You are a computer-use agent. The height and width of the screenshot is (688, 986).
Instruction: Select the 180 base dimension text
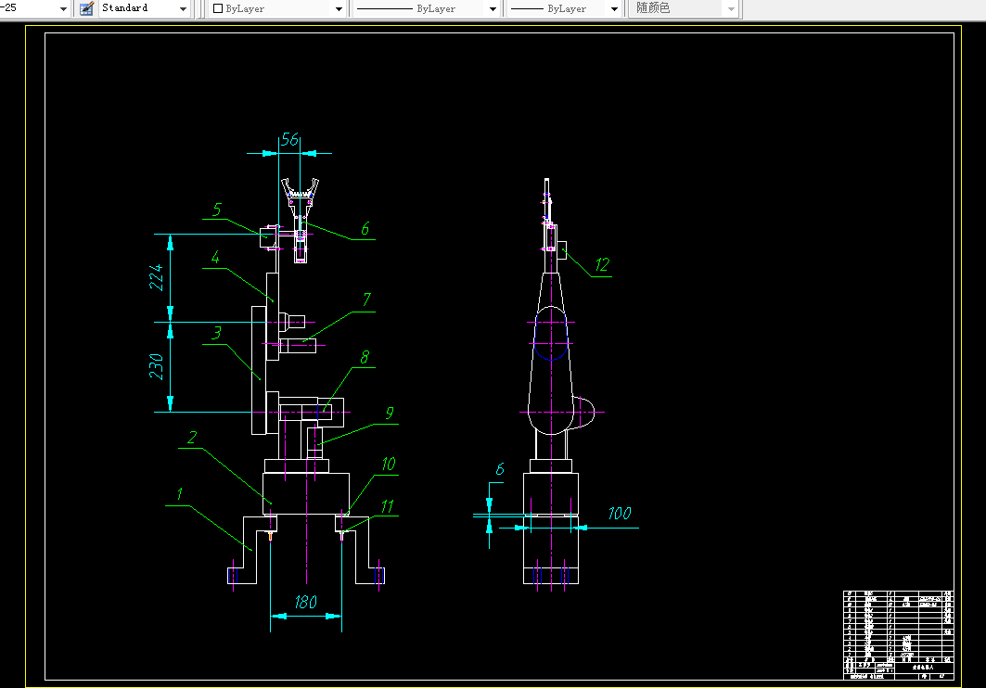pyautogui.click(x=305, y=602)
